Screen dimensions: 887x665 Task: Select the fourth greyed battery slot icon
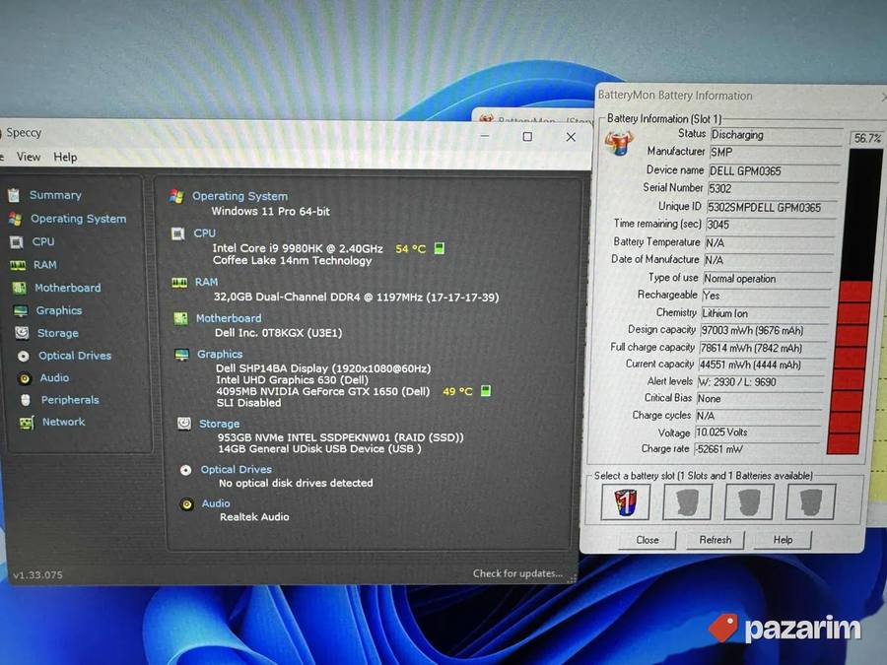811,502
